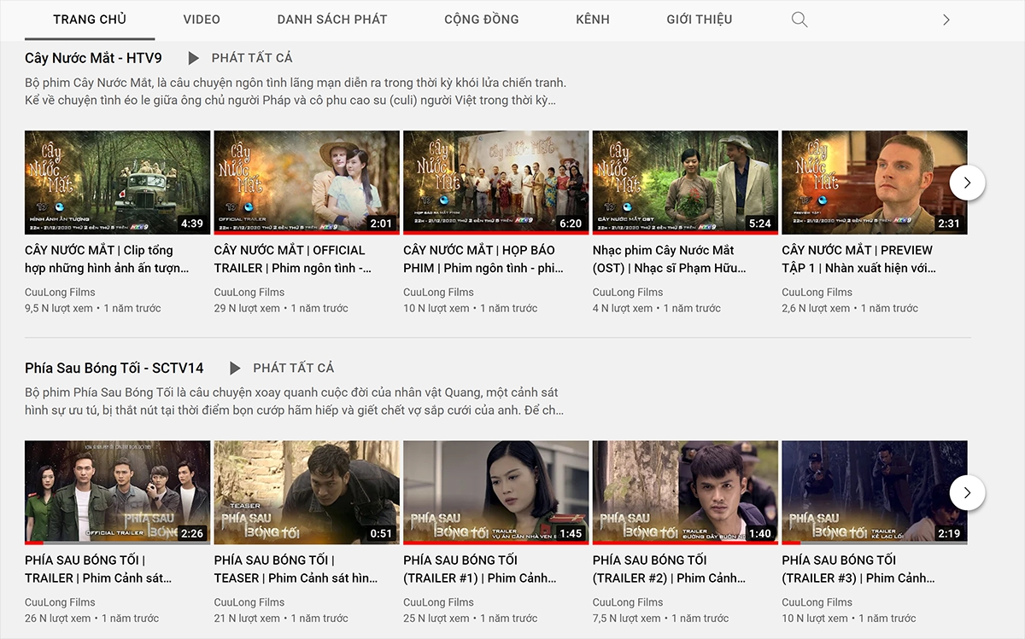Click title Nhạc phim Cây Nước Mắt (OST)
This screenshot has height=639, width=1025.
[670, 259]
